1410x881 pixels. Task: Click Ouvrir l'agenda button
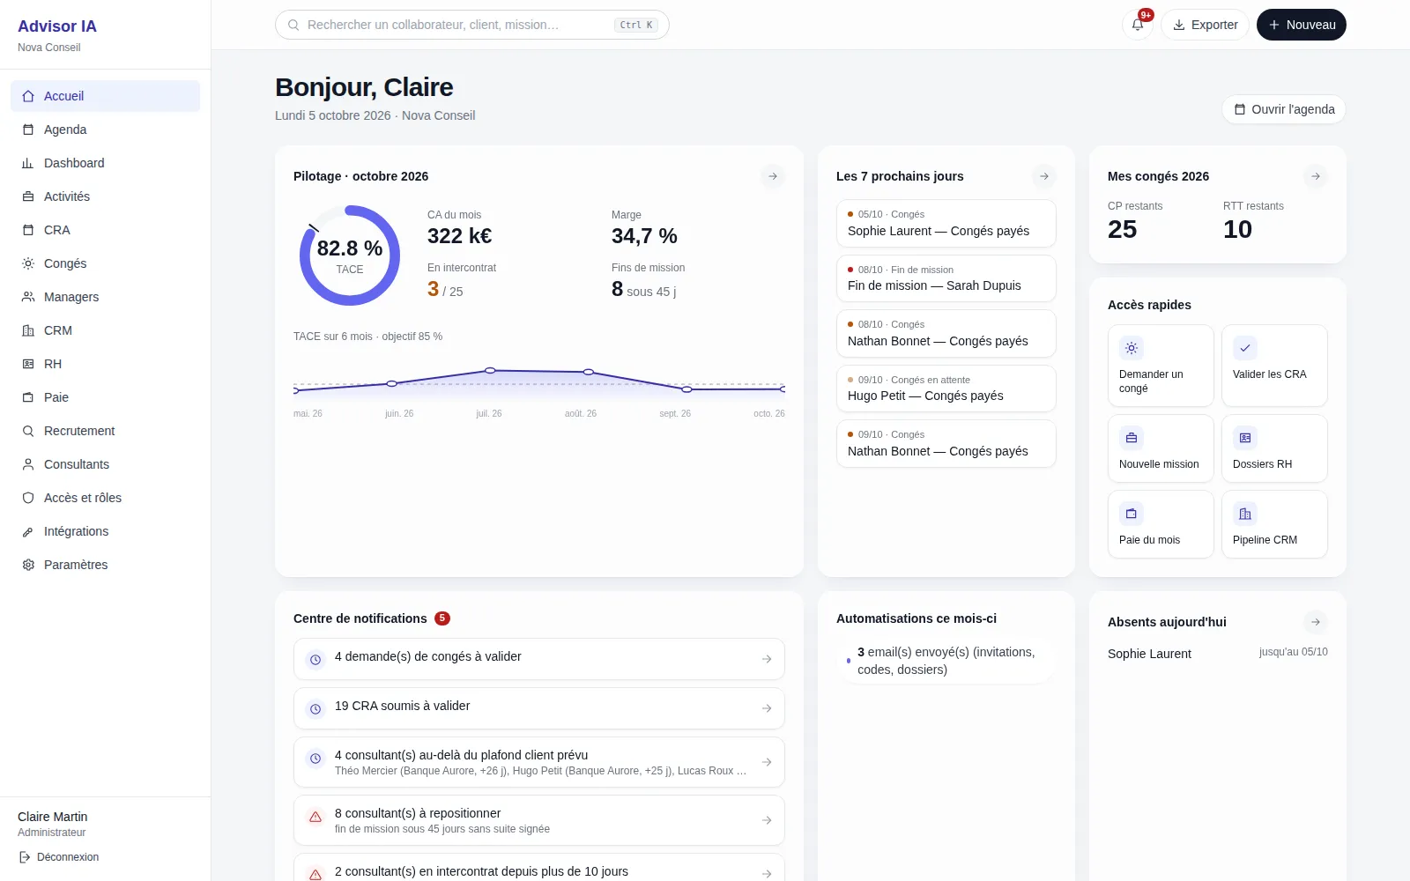1284,109
